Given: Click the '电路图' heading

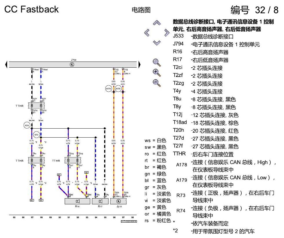Looking at the screenshot, I should [x=141, y=10].
